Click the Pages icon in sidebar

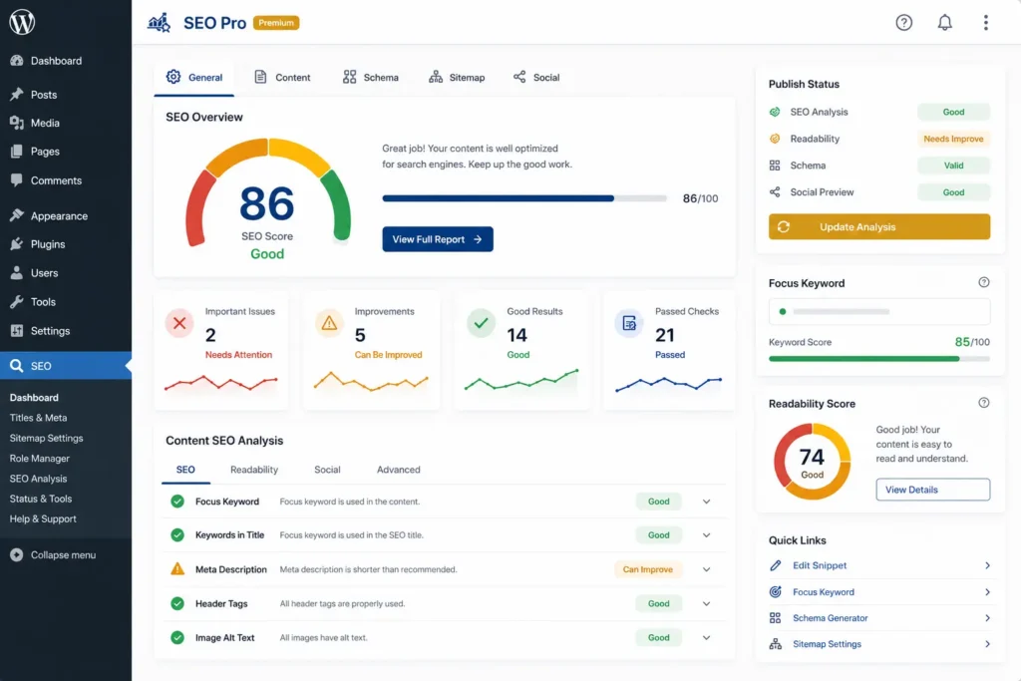(17, 151)
